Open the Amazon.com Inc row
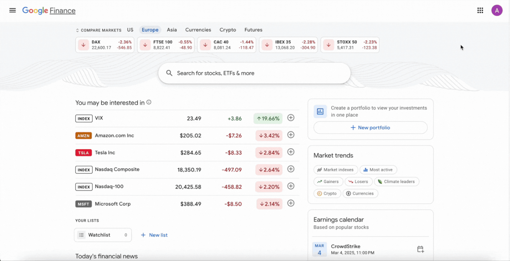Viewport: 510px width, 261px height. pyautogui.click(x=187, y=136)
